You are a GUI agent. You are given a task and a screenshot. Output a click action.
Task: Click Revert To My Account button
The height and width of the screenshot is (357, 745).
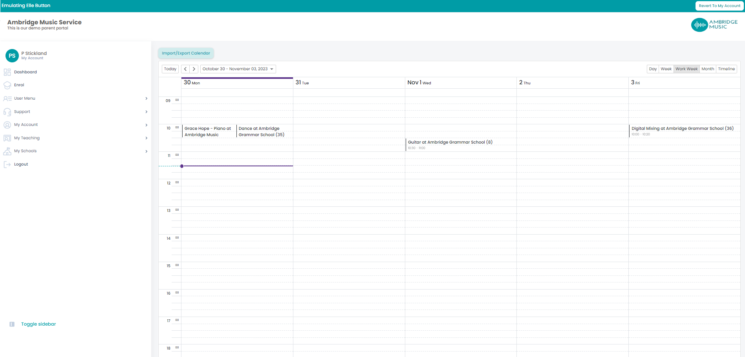[719, 6]
